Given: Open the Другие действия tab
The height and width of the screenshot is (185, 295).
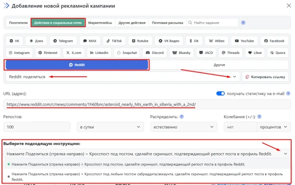Looking at the screenshot, I should click(132, 23).
